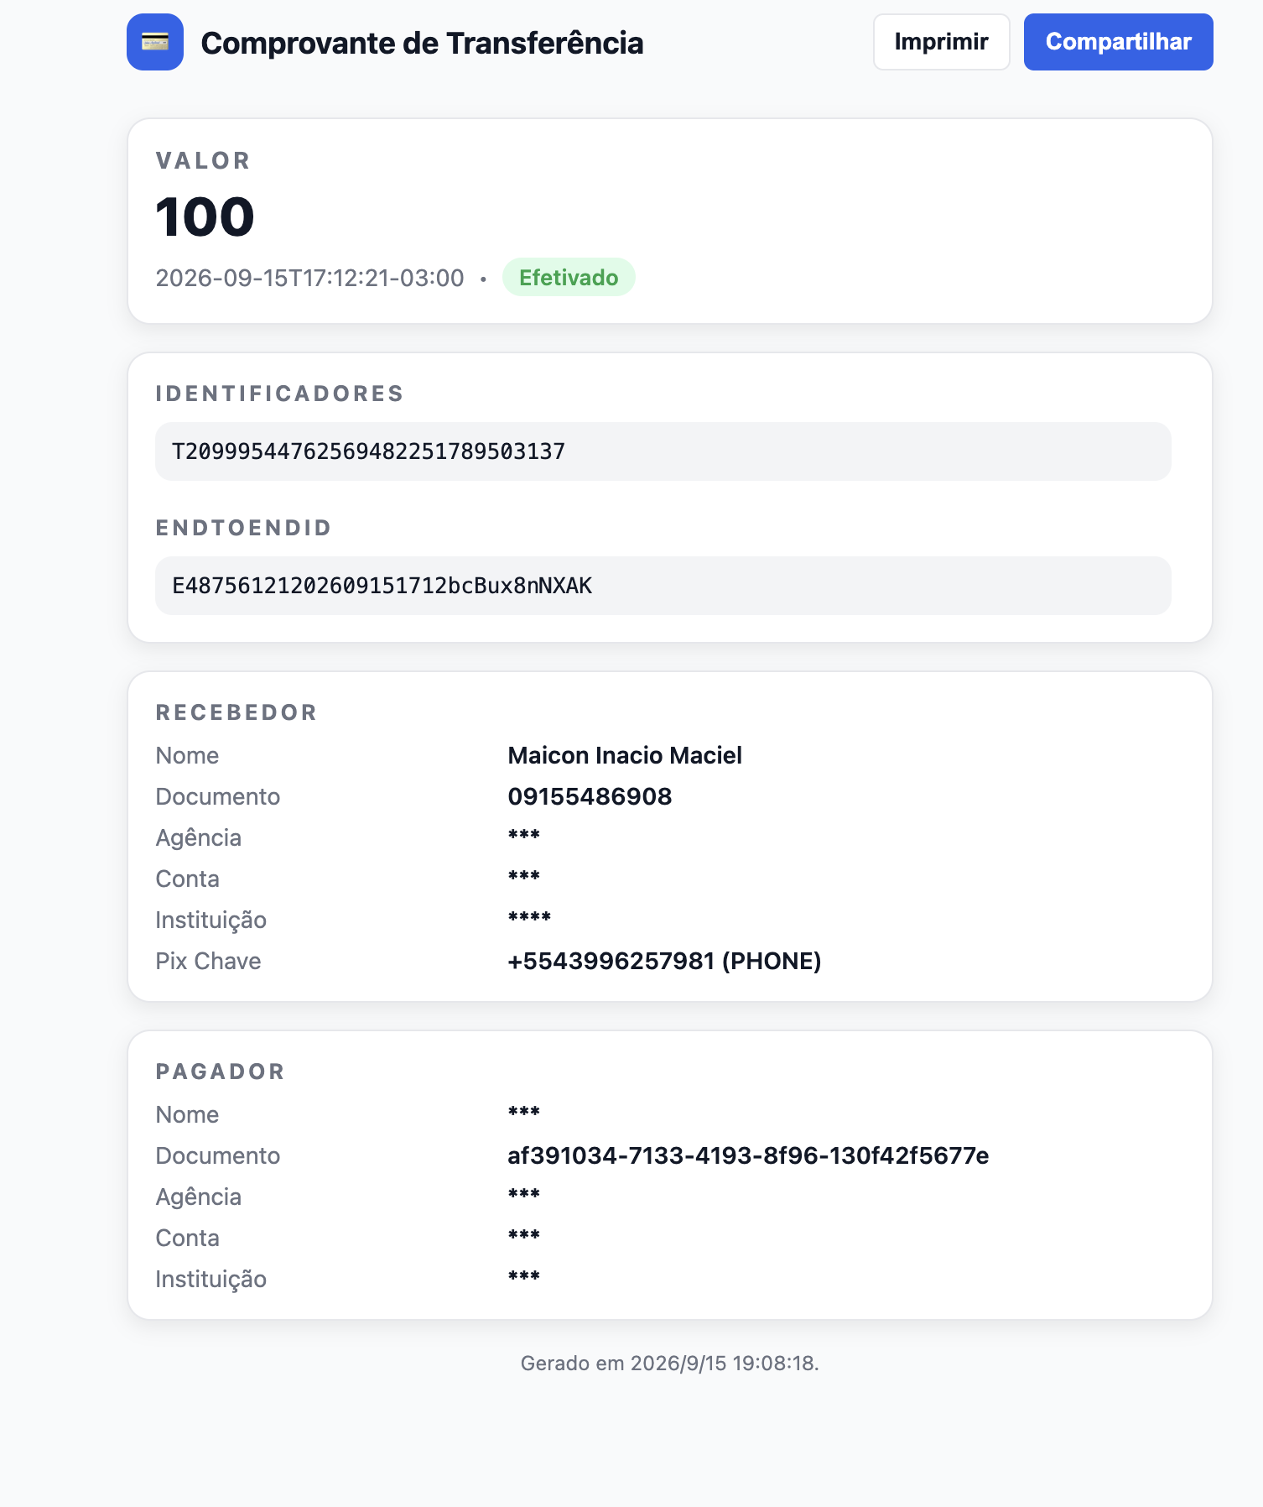Click the Efetivado status badge

pos(569,278)
